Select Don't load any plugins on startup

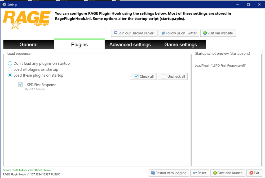pos(10,63)
